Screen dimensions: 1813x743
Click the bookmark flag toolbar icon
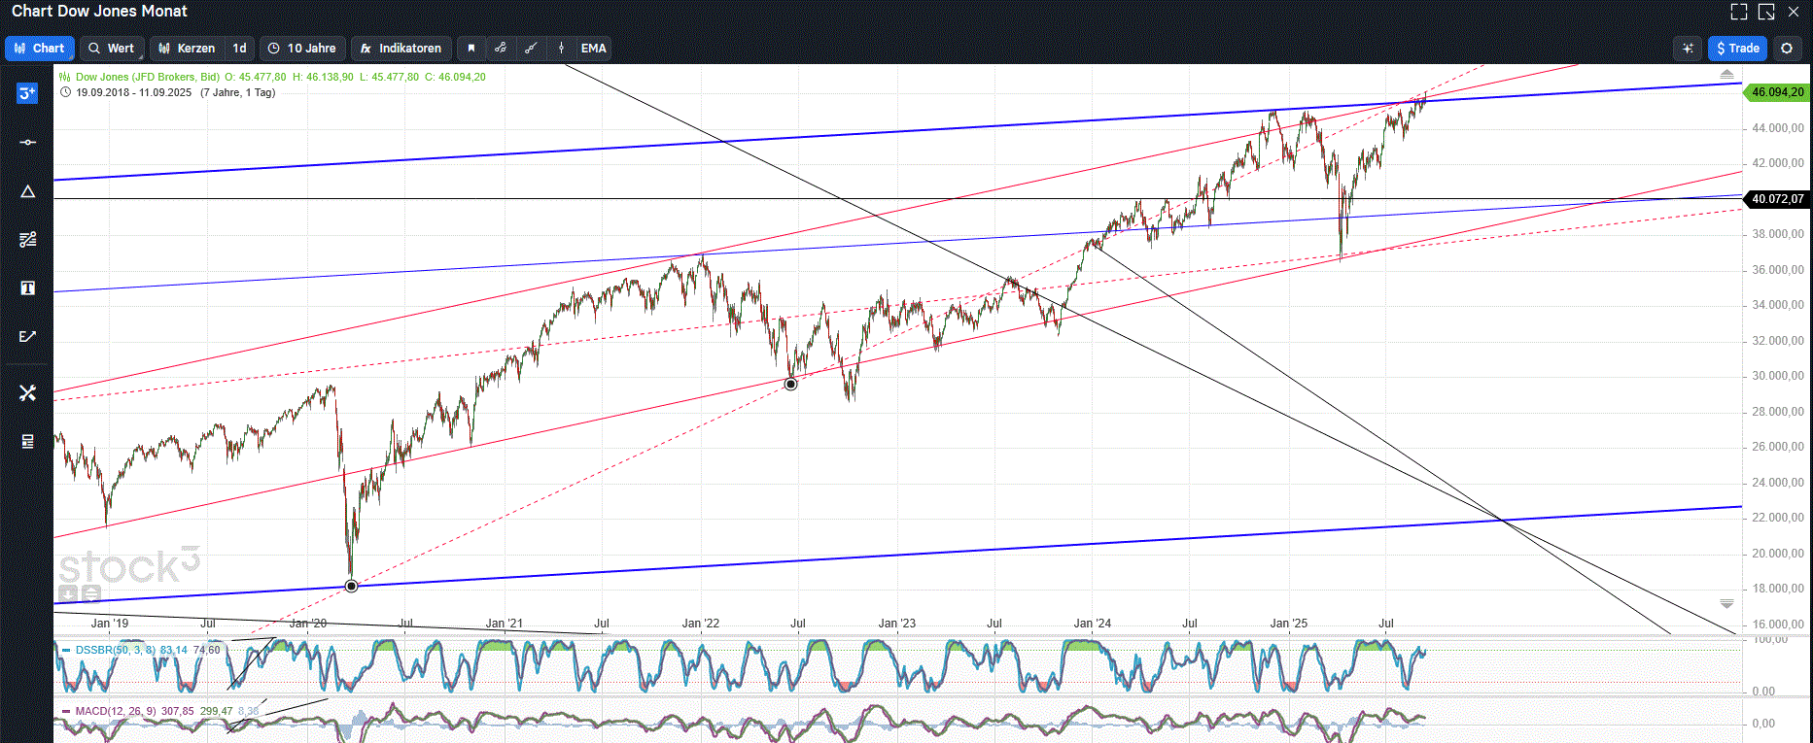pos(471,49)
